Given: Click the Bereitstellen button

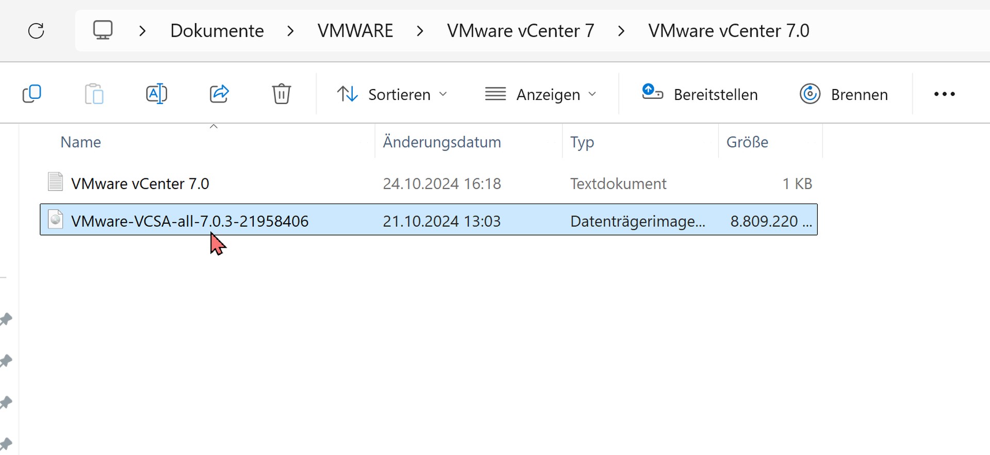Looking at the screenshot, I should pyautogui.click(x=700, y=94).
